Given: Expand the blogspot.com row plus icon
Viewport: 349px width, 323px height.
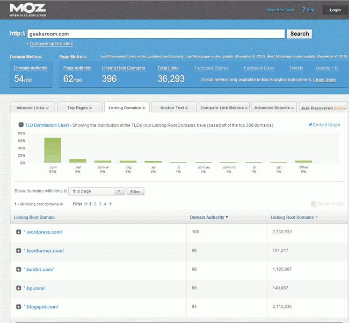Looking at the screenshot, I should pyautogui.click(x=19, y=307).
